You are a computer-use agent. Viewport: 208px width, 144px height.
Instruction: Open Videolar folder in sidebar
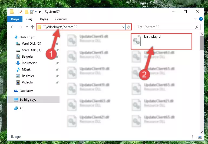pos(25,82)
